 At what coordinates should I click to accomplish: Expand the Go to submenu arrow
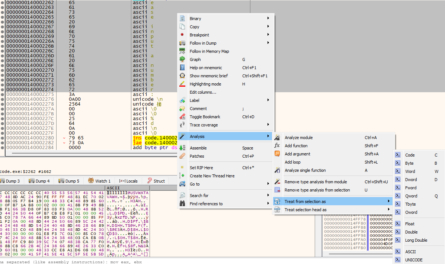268,184
